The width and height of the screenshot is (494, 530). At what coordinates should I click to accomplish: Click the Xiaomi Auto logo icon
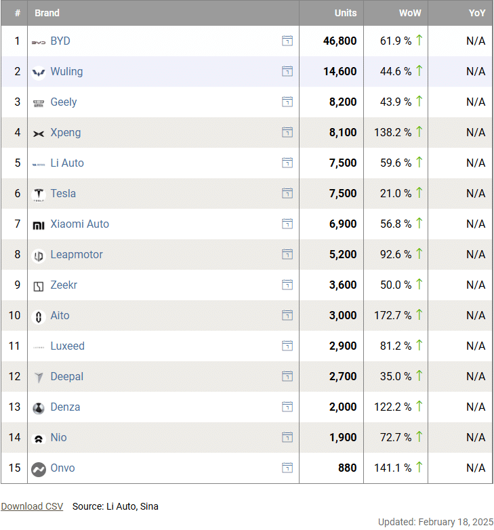coord(39,225)
